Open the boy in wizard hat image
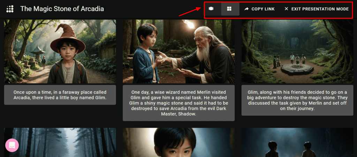This screenshot has height=157, width=357. [60, 51]
